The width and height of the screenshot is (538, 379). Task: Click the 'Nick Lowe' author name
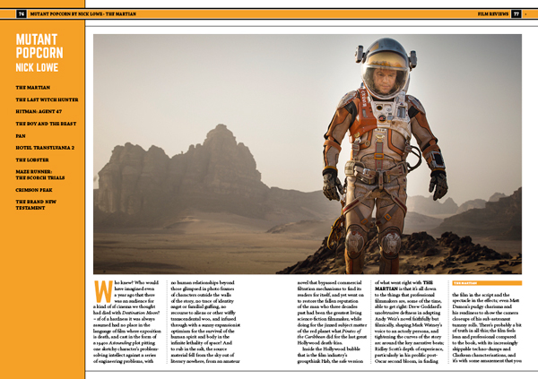pyautogui.click(x=37, y=67)
